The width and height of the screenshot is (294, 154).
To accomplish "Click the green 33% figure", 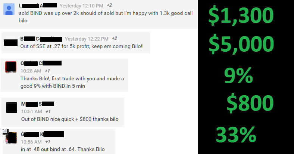I will (x=236, y=134).
